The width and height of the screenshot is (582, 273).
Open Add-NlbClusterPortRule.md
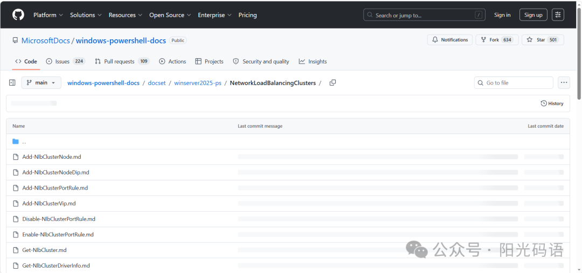(55, 188)
